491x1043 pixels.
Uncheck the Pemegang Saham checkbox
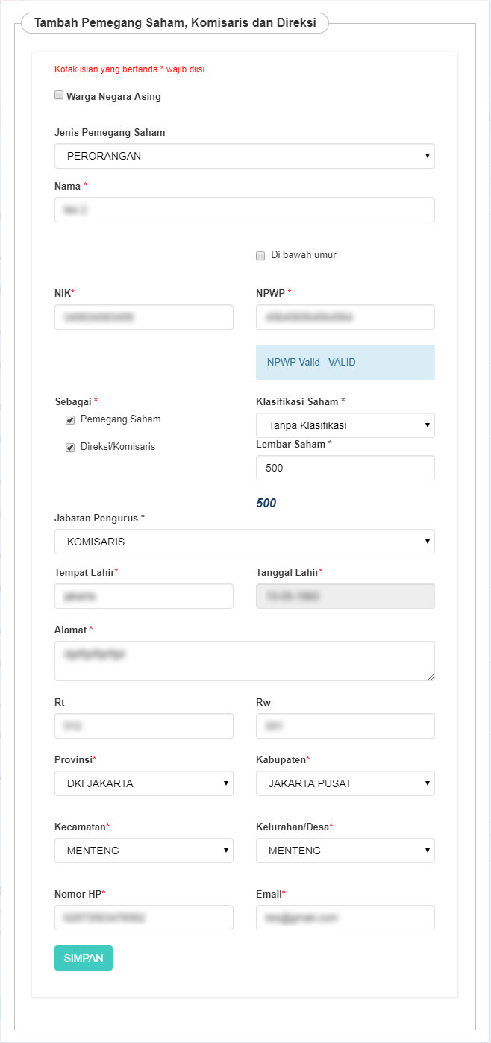click(70, 420)
